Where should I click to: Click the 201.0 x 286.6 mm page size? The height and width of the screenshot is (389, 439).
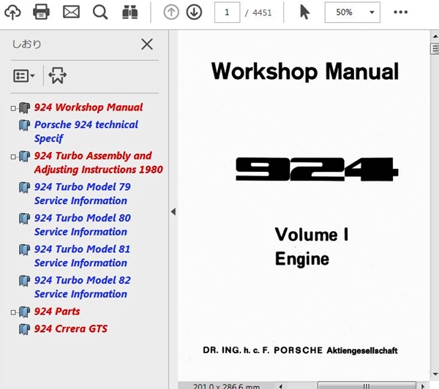click(226, 386)
